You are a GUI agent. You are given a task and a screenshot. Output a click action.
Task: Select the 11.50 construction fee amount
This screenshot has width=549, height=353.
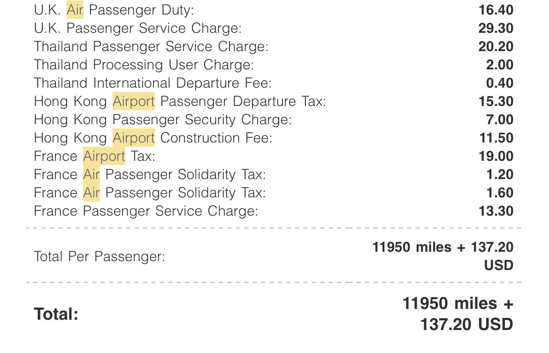496,138
